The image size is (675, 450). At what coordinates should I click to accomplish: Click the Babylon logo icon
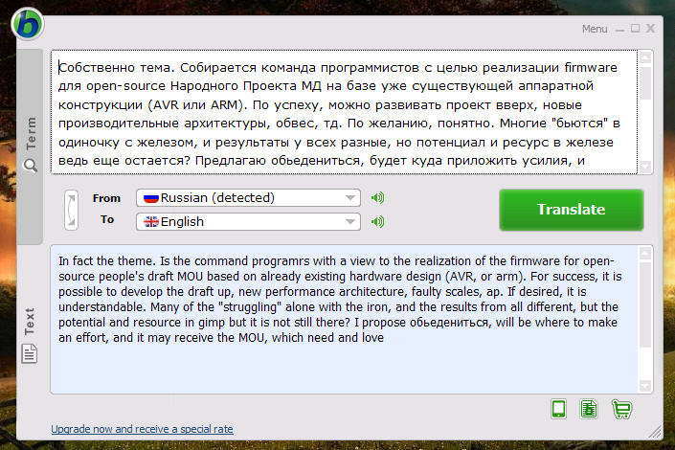pyautogui.click(x=27, y=24)
